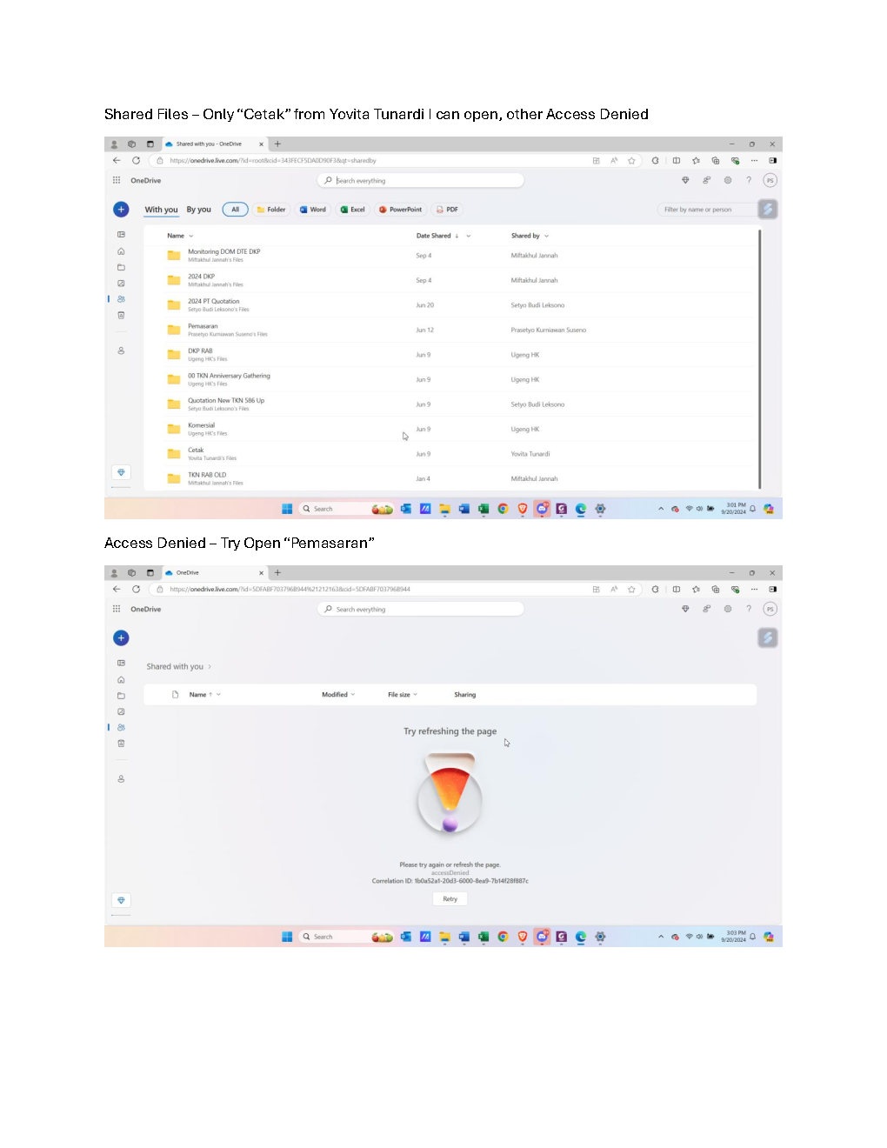The height and width of the screenshot is (1148, 887).
Task: Open the PS account avatar in Shared with you window
Action: 770,180
